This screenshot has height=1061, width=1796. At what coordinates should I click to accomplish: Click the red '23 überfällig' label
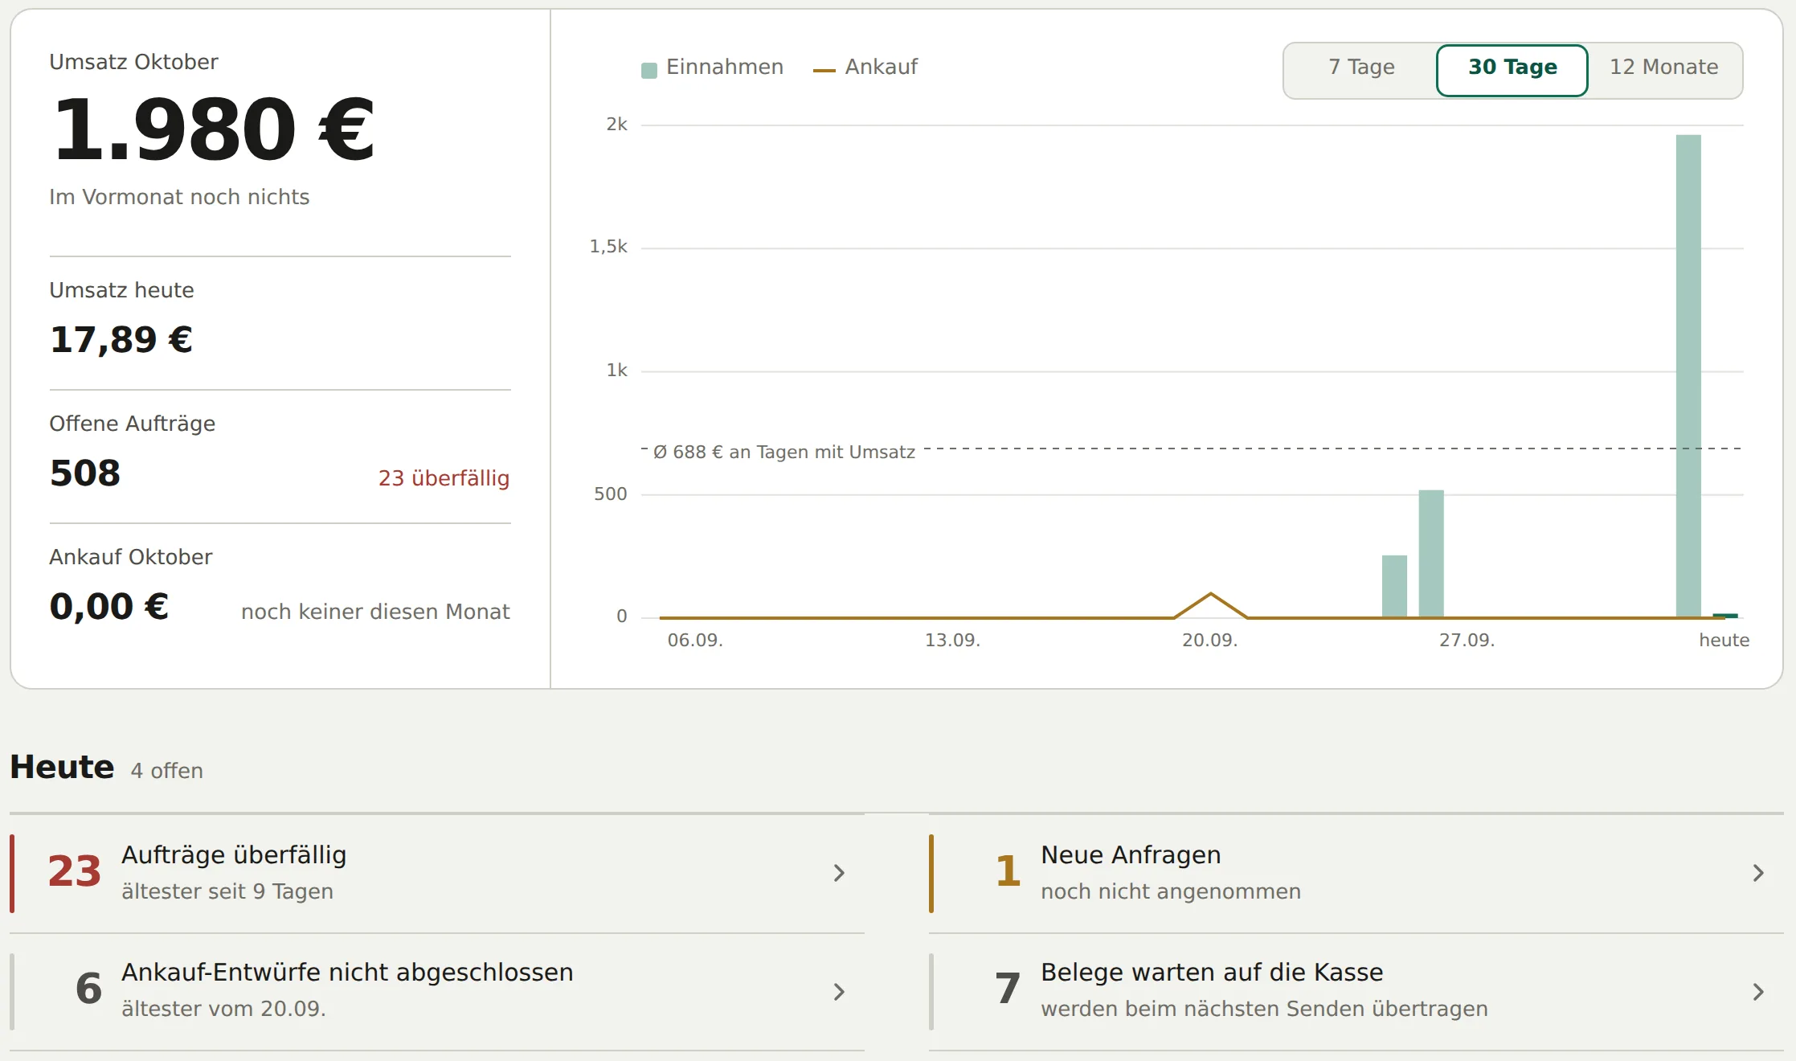coord(444,478)
